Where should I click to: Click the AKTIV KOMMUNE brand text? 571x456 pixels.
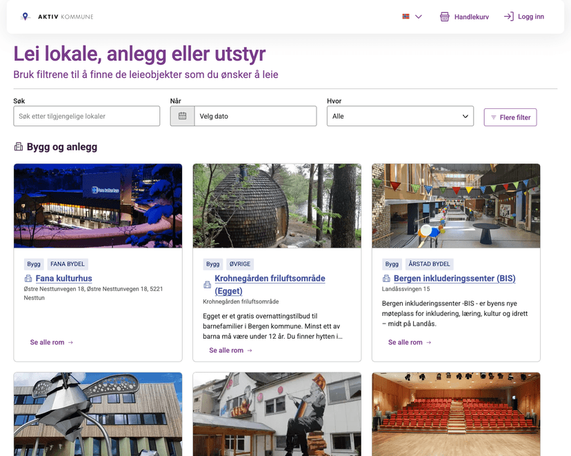click(66, 17)
